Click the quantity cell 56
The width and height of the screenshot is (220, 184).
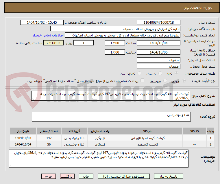pyautogui.click(x=49, y=144)
